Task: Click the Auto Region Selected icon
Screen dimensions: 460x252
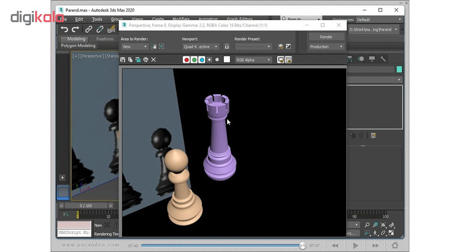Action: point(162,47)
